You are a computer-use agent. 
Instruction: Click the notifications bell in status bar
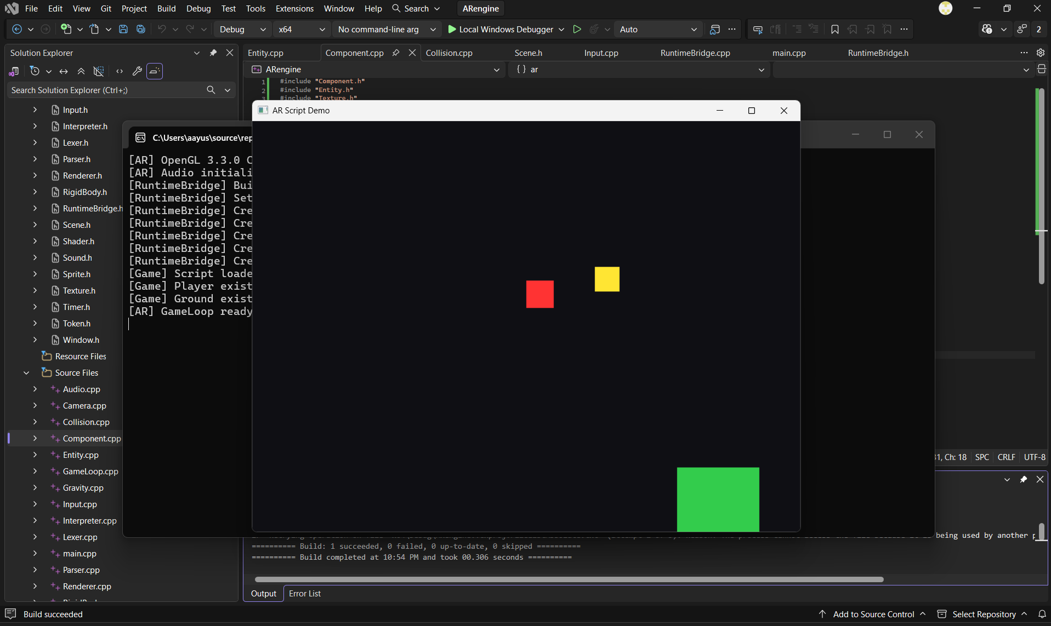click(1042, 614)
